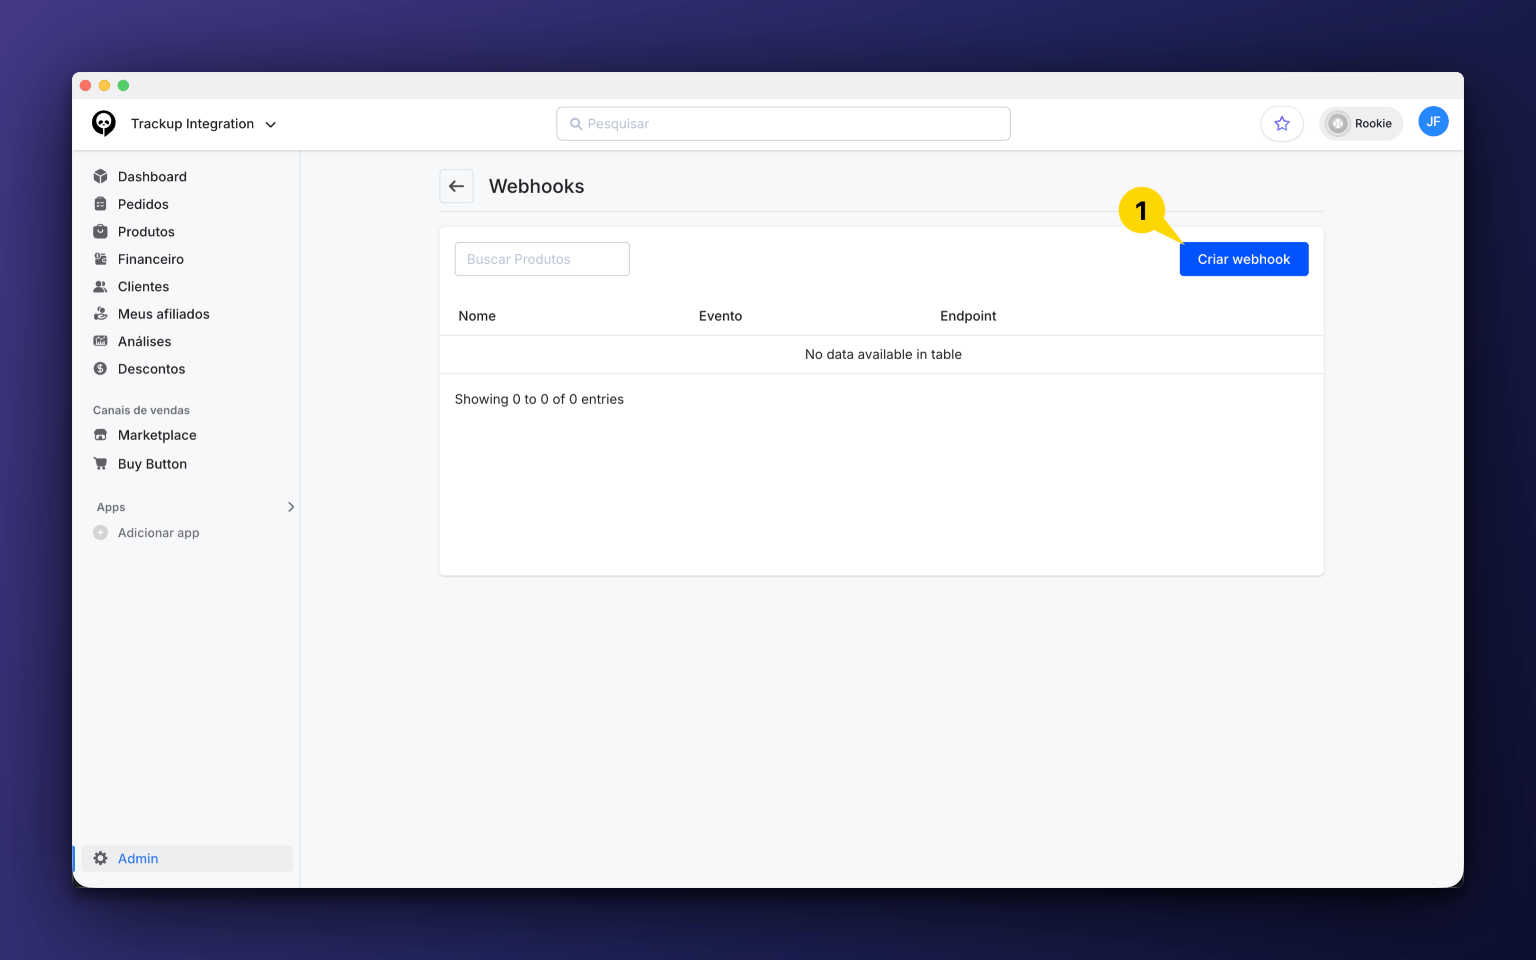Click "Showing 0 to 0 of 0 entries"
Image resolution: width=1536 pixels, height=960 pixels.
tap(539, 399)
